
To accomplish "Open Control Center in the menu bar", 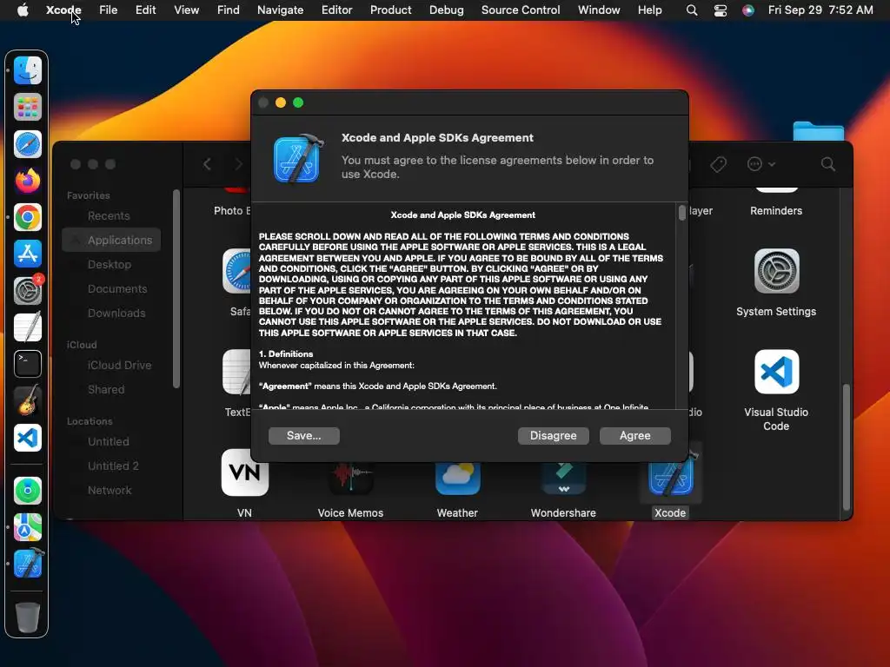I will (x=721, y=10).
